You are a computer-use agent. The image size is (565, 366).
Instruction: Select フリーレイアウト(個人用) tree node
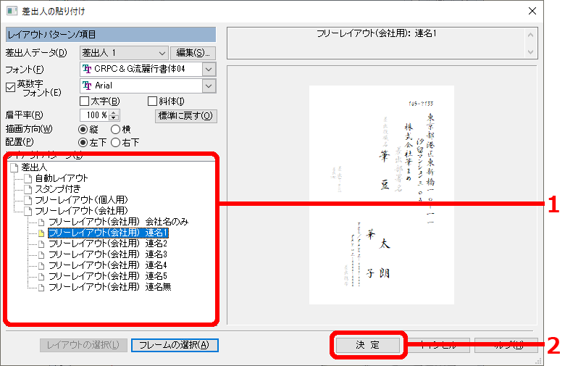click(x=81, y=200)
